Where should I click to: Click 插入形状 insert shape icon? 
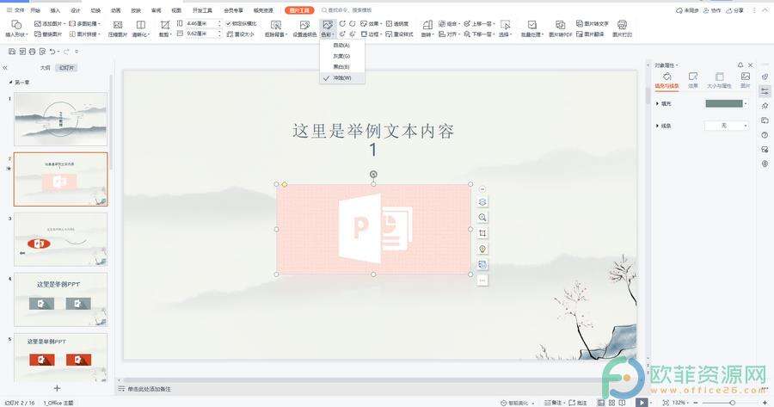(x=16, y=29)
